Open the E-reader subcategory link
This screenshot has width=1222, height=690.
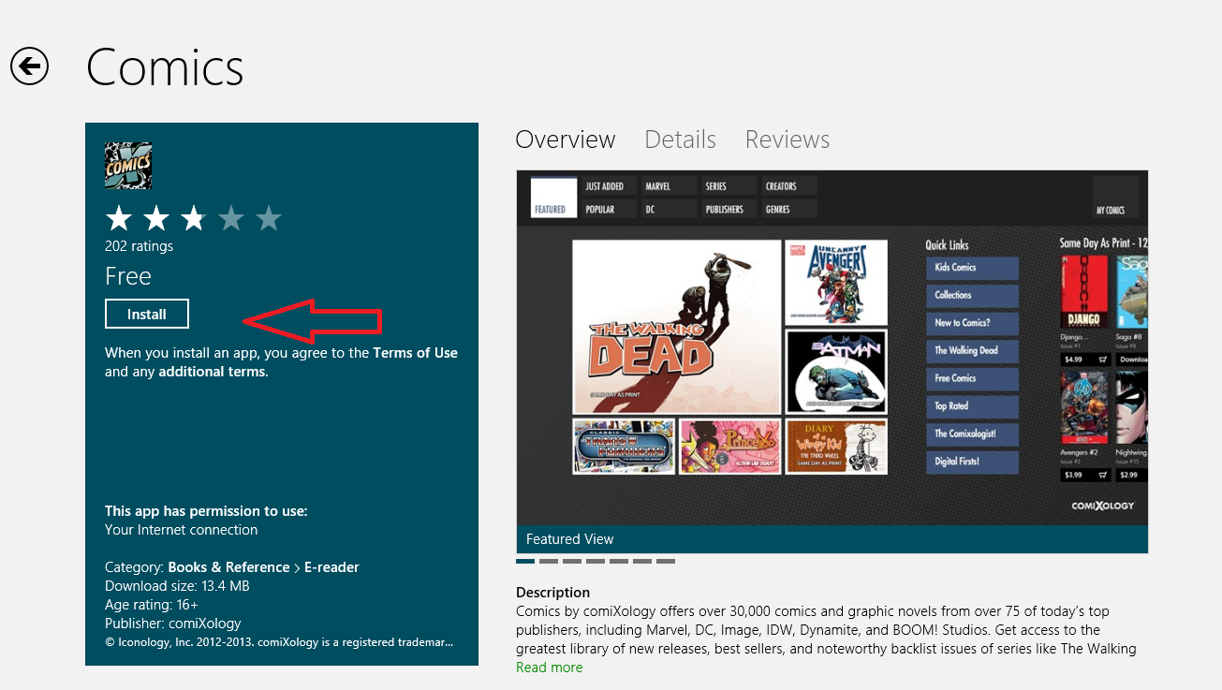coord(331,567)
